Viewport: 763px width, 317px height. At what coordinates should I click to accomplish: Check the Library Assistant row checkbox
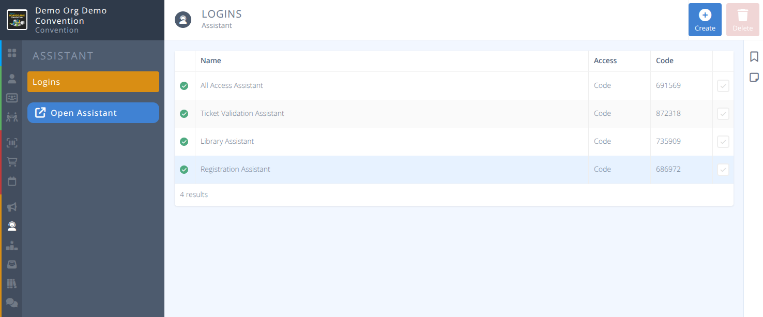tap(723, 141)
